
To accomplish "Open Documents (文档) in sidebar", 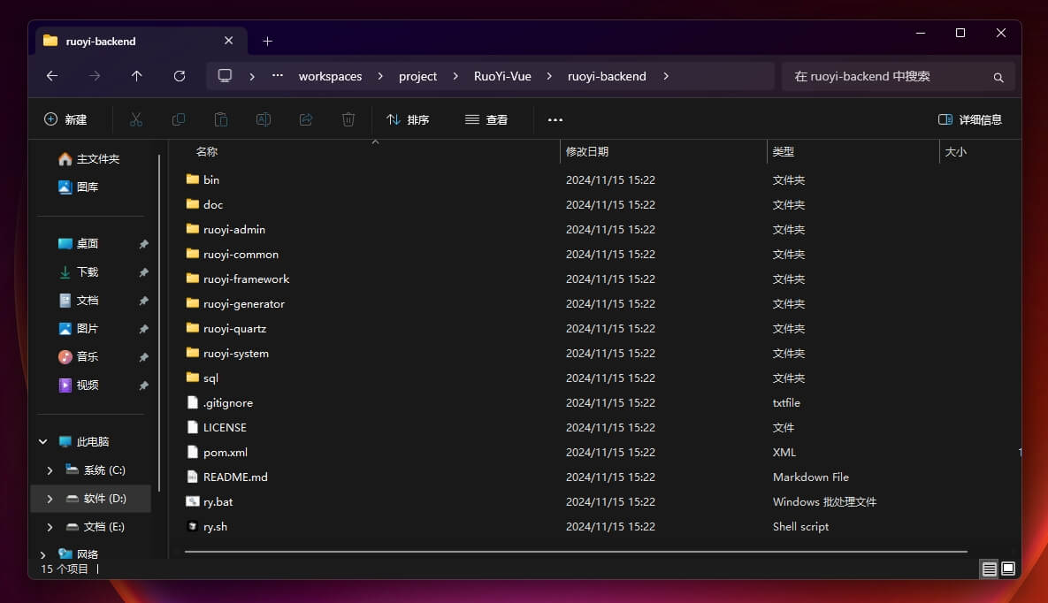I will (x=78, y=301).
